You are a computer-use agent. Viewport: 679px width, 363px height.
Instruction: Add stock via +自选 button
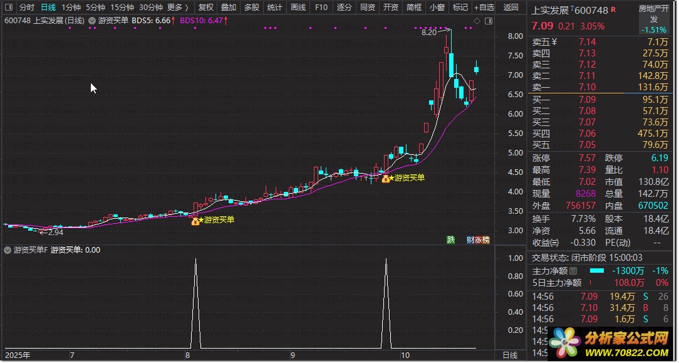(x=484, y=8)
